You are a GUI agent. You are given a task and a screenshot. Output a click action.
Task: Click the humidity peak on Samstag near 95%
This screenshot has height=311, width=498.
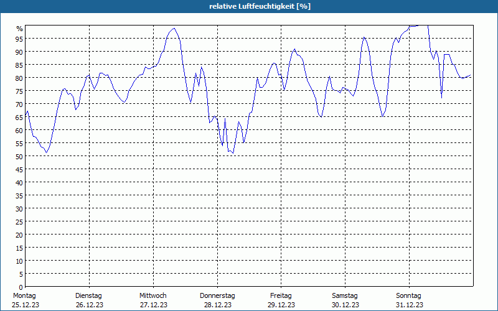pos(364,37)
